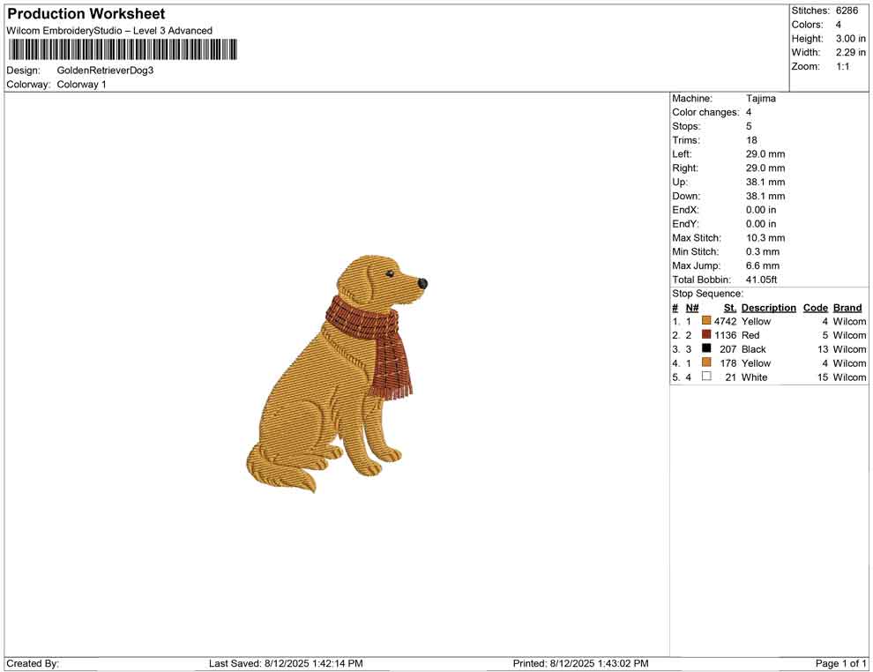Screen dimensions: 873x672
Task: Click design name GoldenRetrieverDog3
Action: pyautogui.click(x=105, y=71)
